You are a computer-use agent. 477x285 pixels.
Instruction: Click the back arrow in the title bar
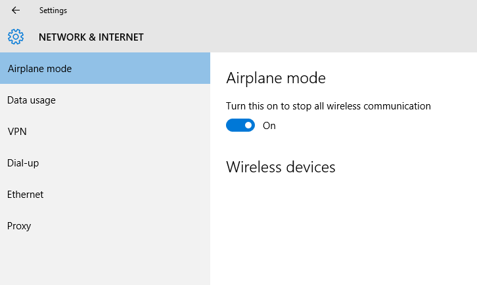click(x=16, y=10)
